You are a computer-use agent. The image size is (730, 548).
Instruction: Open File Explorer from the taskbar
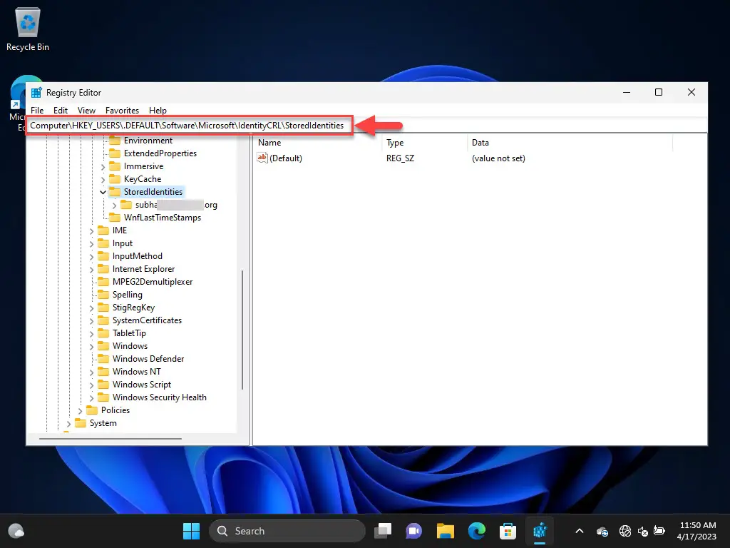tap(445, 531)
